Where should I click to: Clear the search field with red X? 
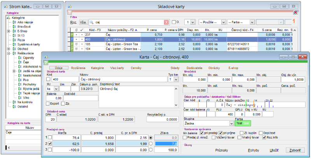pyautogui.click(x=166, y=22)
